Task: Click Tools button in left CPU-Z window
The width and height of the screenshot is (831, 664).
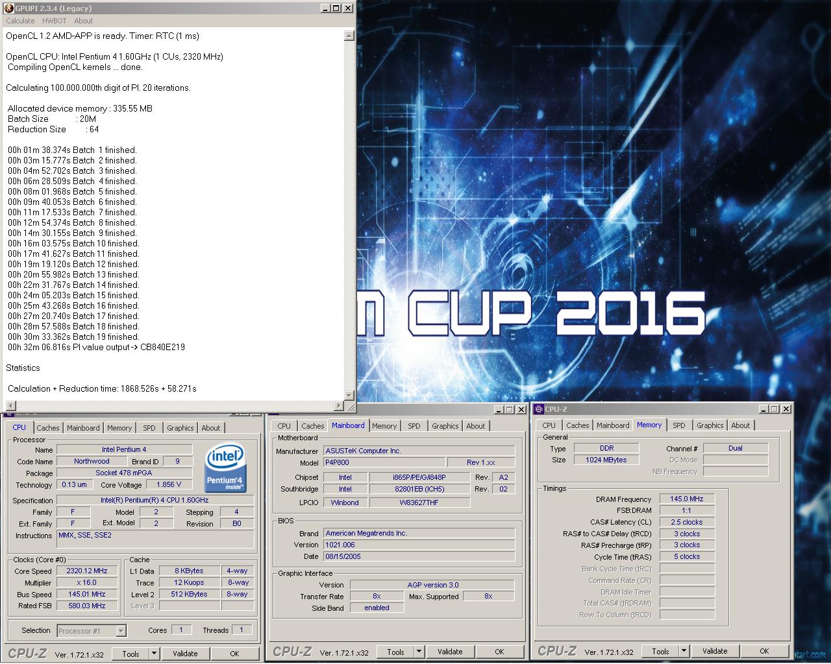Action: [x=130, y=654]
